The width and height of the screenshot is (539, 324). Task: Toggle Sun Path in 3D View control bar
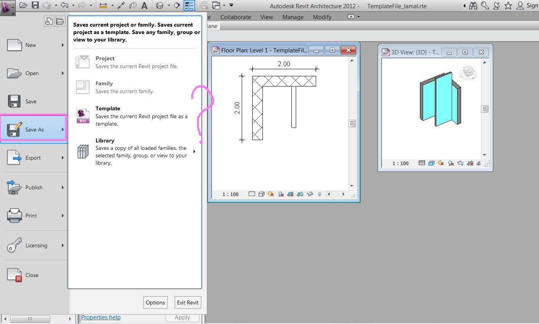pyautogui.click(x=441, y=163)
